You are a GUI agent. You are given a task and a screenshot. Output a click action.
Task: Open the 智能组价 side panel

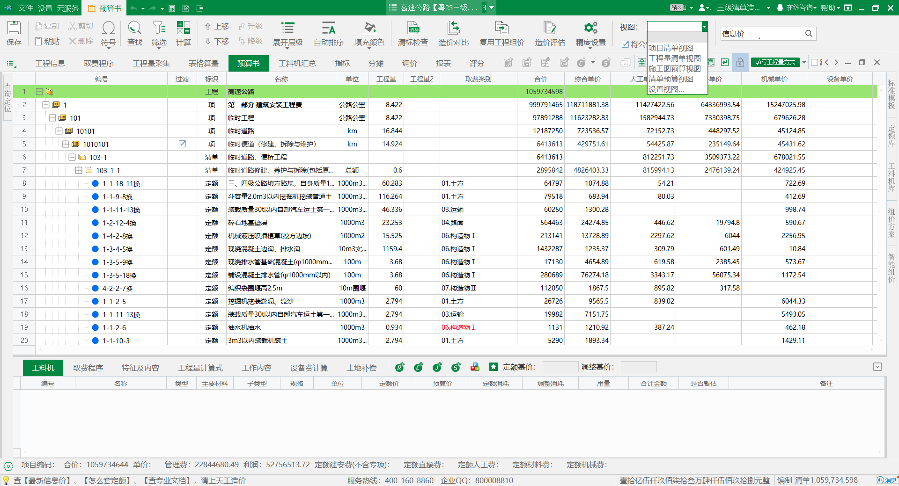(x=892, y=268)
